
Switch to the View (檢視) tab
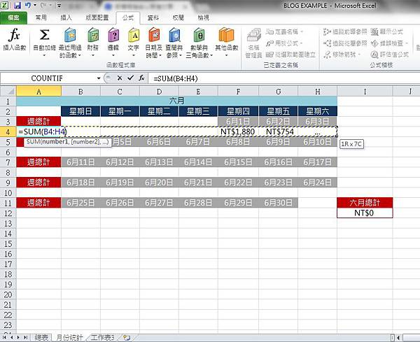tap(203, 17)
